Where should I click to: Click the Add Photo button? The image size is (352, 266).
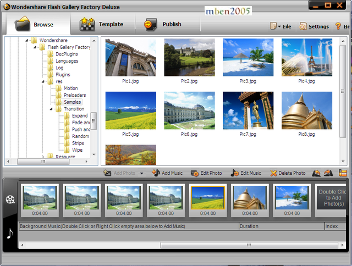pos(119,173)
